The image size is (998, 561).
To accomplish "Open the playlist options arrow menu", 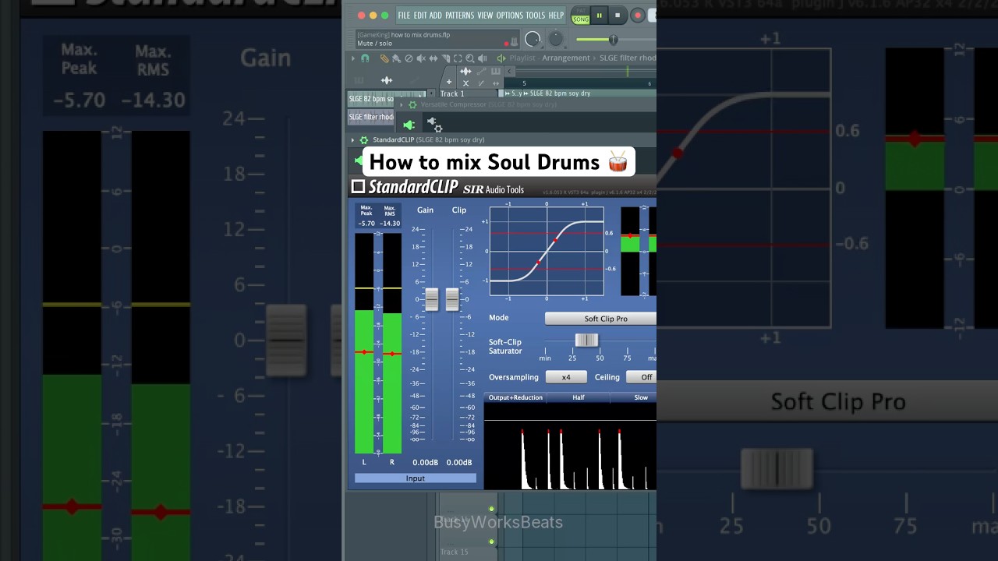I will (x=352, y=58).
